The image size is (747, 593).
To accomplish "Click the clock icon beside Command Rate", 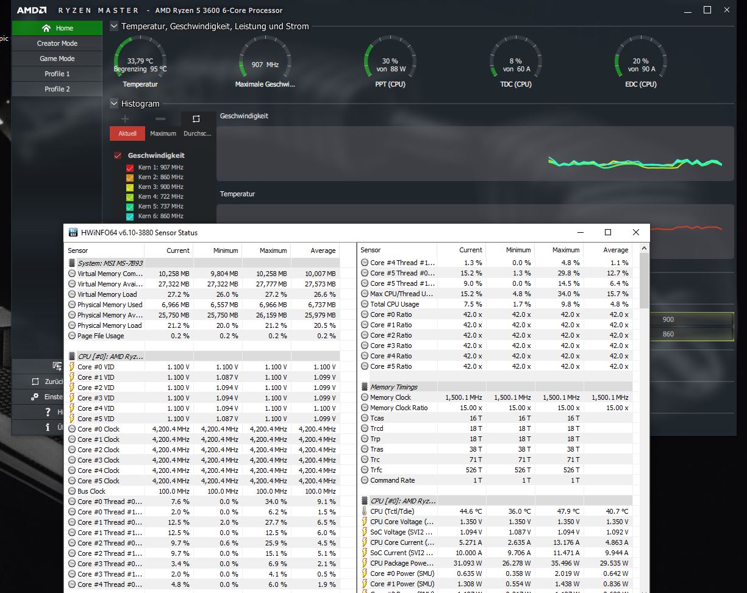I will (x=365, y=480).
